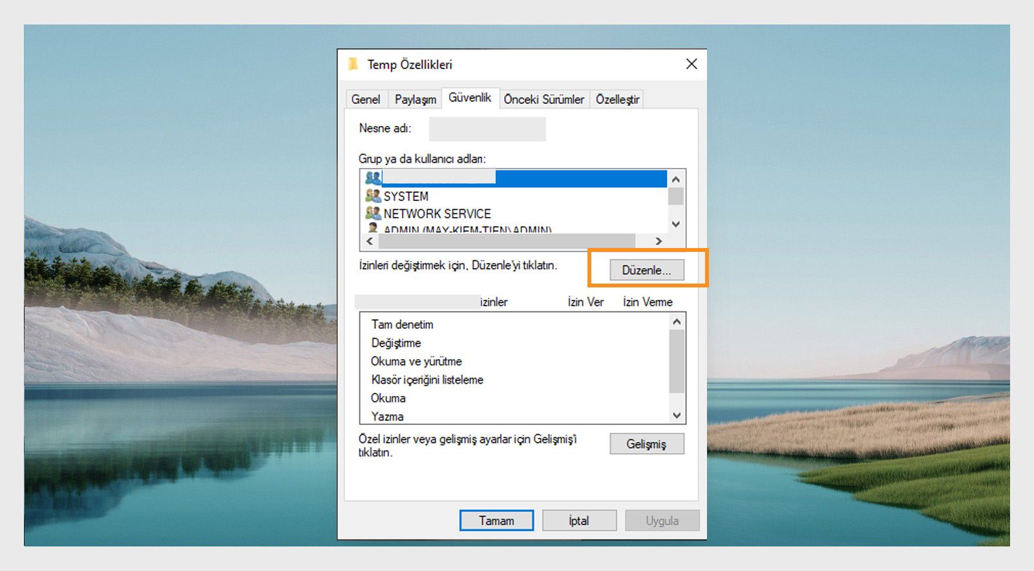Click the Temp folder icon in title bar
The height and width of the screenshot is (571, 1034).
click(x=353, y=64)
